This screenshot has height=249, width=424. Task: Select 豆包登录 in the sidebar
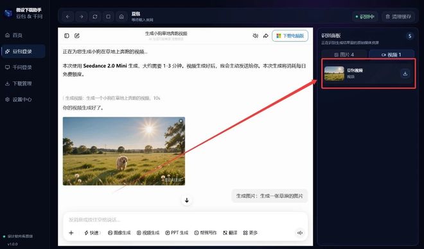(x=23, y=51)
